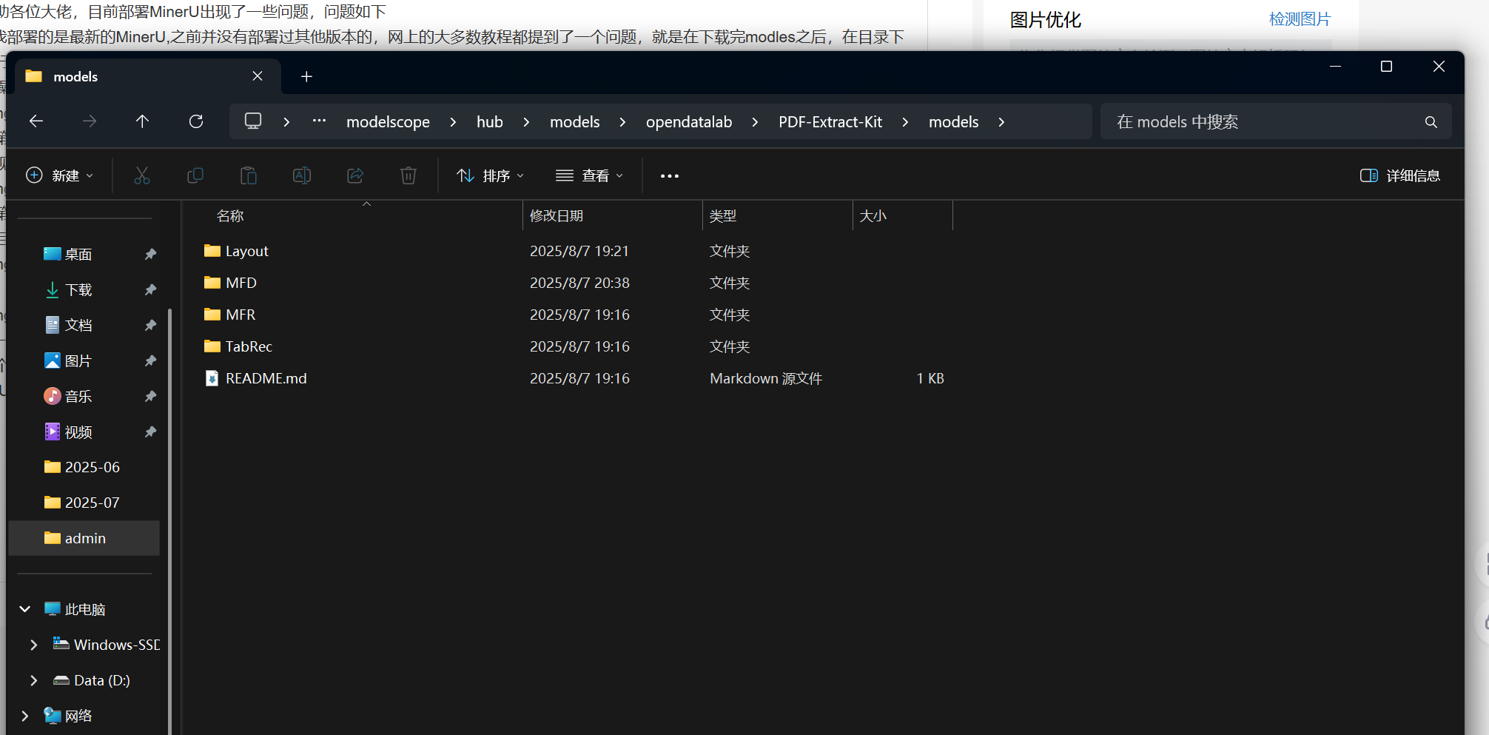
Task: Open the 2025-06 folder in sidebar
Action: click(92, 467)
